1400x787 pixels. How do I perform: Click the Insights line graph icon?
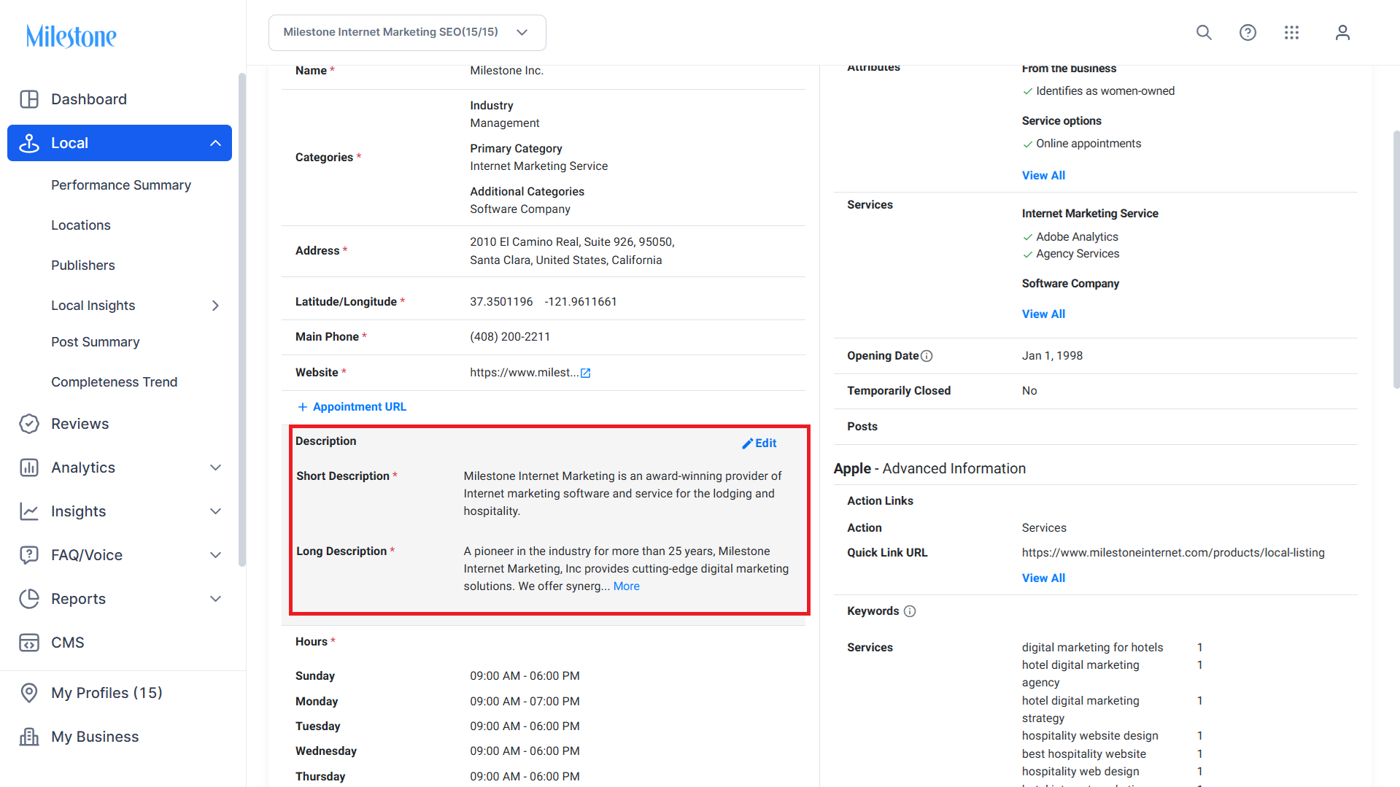click(29, 511)
